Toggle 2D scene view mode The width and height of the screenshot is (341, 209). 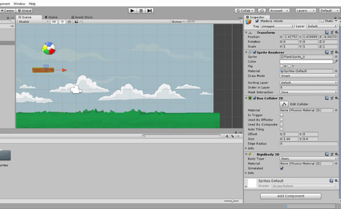54,21
